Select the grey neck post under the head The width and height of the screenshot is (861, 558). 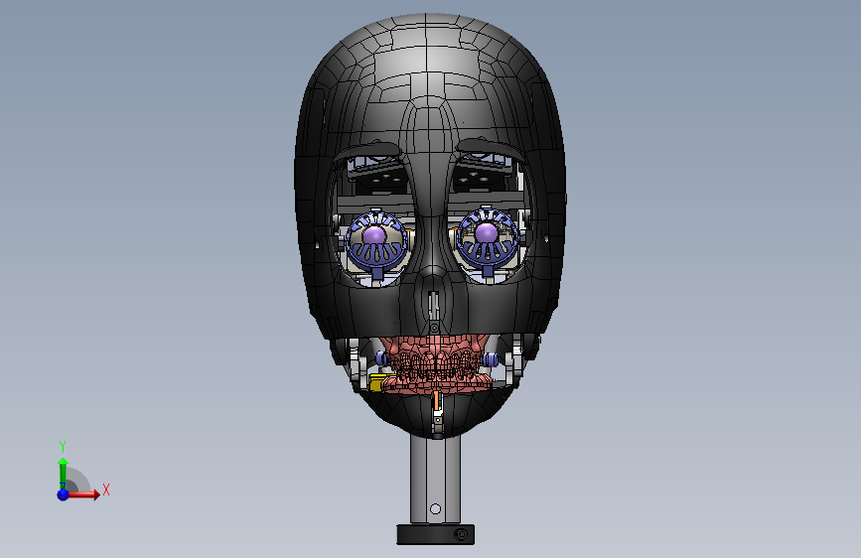pyautogui.click(x=435, y=479)
